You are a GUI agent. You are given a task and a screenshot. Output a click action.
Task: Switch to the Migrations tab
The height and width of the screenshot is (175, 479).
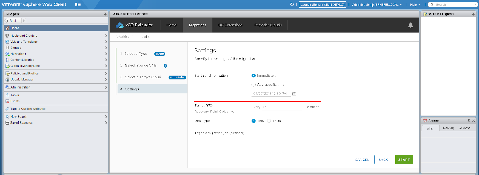point(198,25)
